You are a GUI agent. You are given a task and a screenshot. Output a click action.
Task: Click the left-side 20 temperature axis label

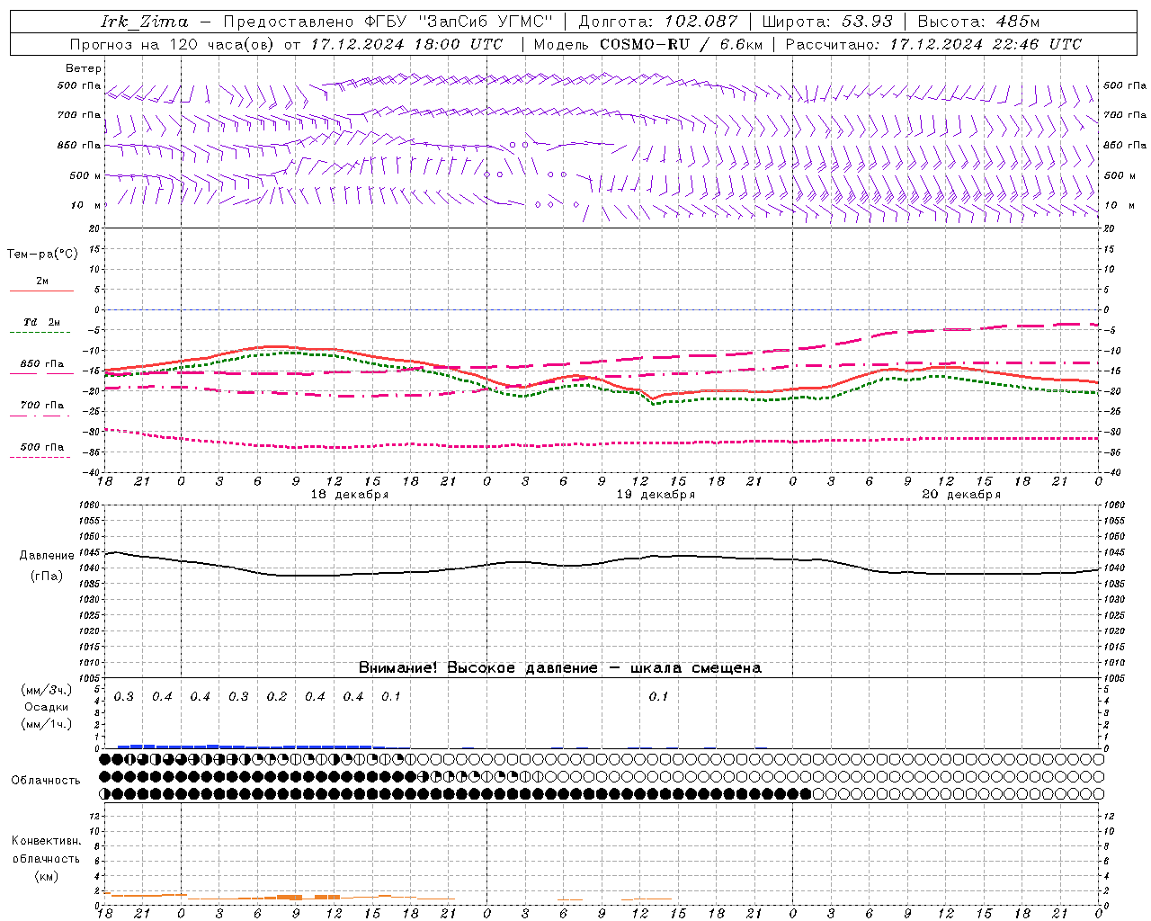tap(94, 228)
